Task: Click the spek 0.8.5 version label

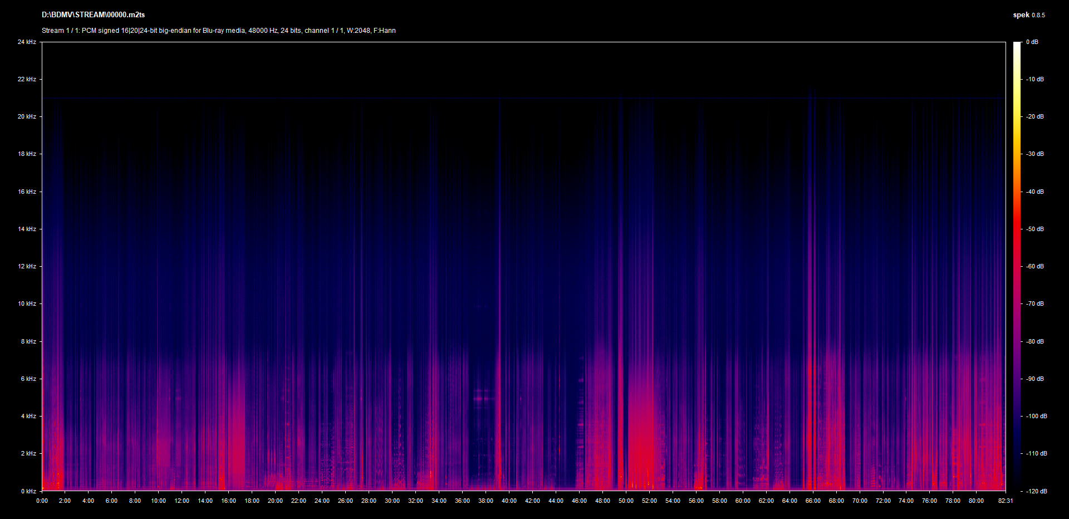Action: [1028, 15]
